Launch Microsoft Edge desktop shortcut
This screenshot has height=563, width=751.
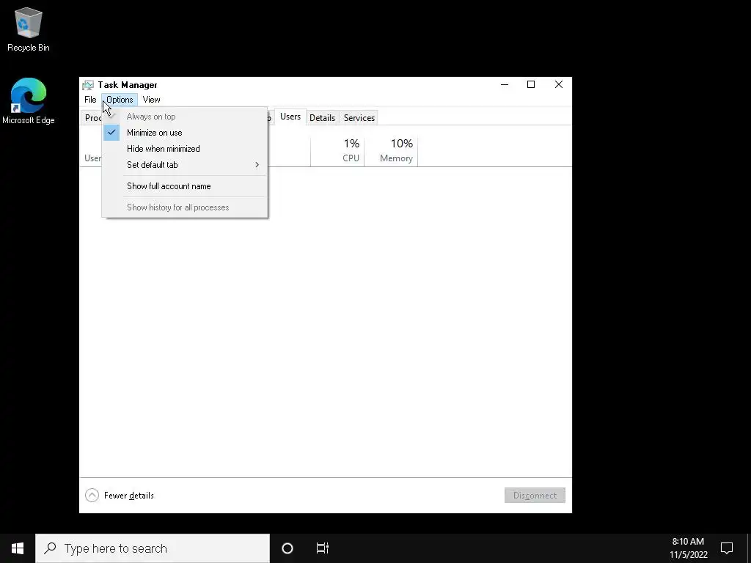point(29,101)
